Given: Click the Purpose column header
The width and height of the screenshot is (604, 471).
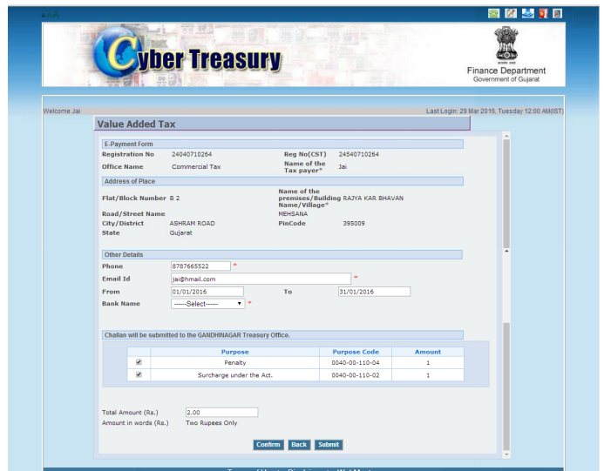Looking at the screenshot, I should pyautogui.click(x=235, y=352).
